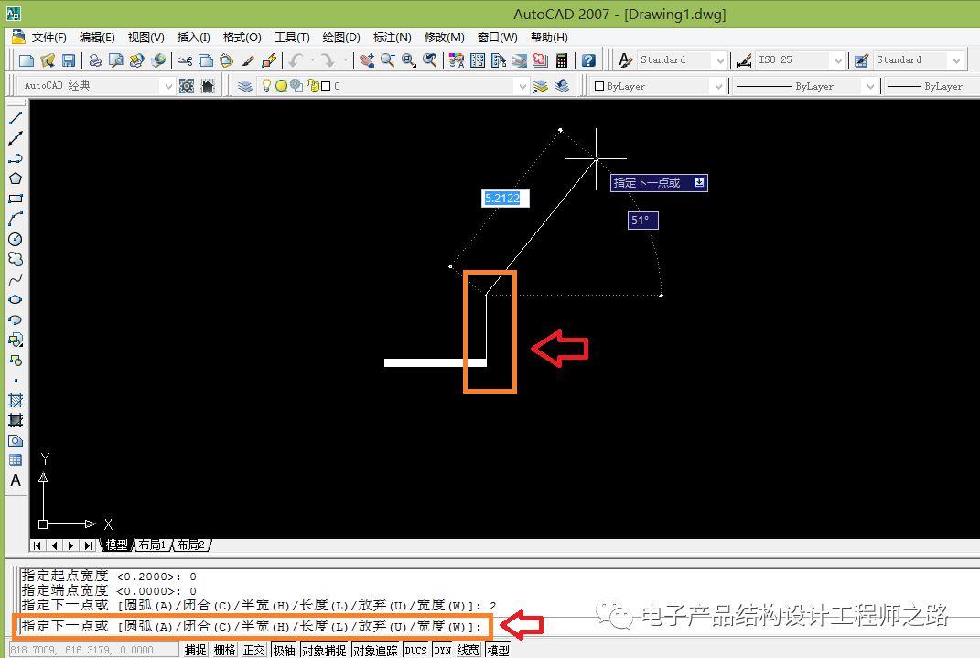Click the Match Properties brush icon
980x658 pixels.
[x=248, y=60]
